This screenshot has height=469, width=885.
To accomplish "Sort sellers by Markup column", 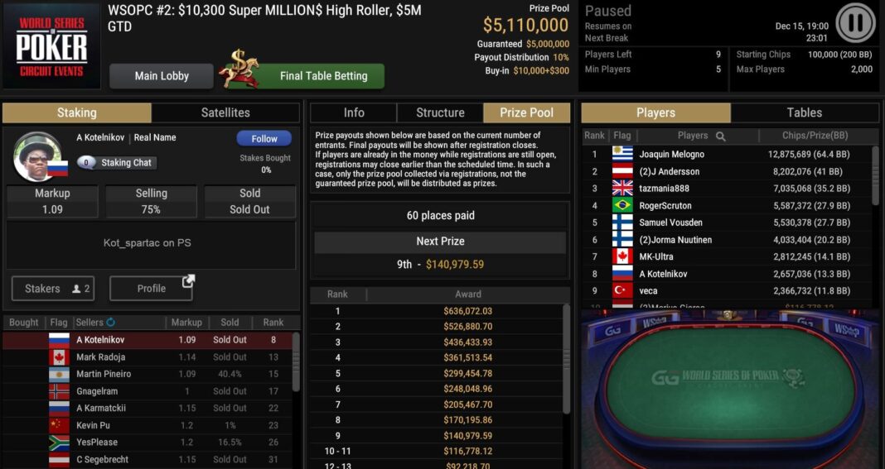I will pos(186,323).
